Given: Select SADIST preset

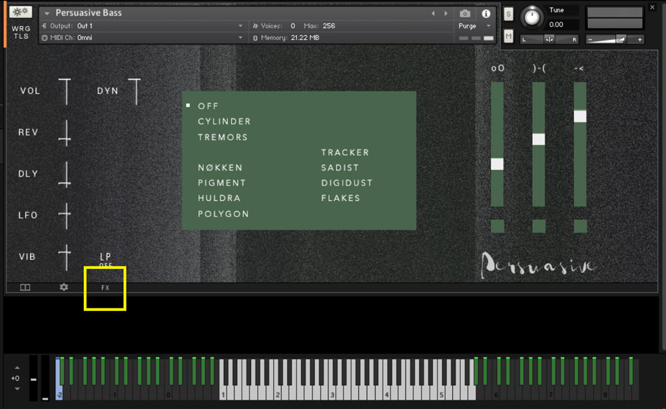Looking at the screenshot, I should coord(340,168).
